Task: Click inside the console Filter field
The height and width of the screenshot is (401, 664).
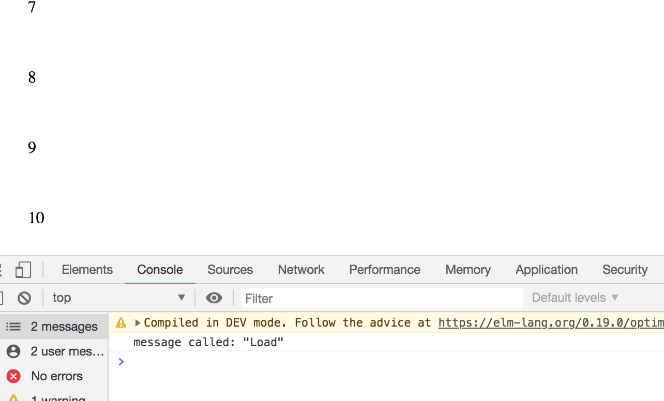Action: 362,298
